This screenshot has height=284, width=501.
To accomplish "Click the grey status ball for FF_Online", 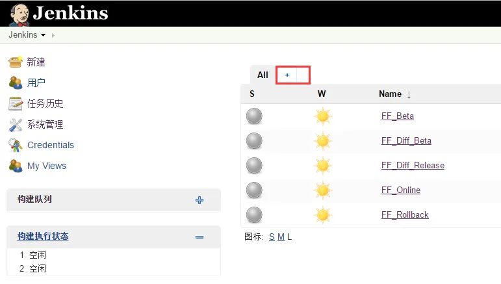I will coord(254,190).
